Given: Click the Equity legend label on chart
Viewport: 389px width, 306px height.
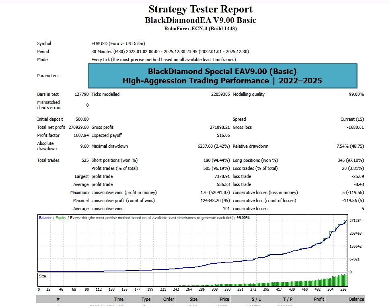Looking at the screenshot, I should (x=61, y=218).
